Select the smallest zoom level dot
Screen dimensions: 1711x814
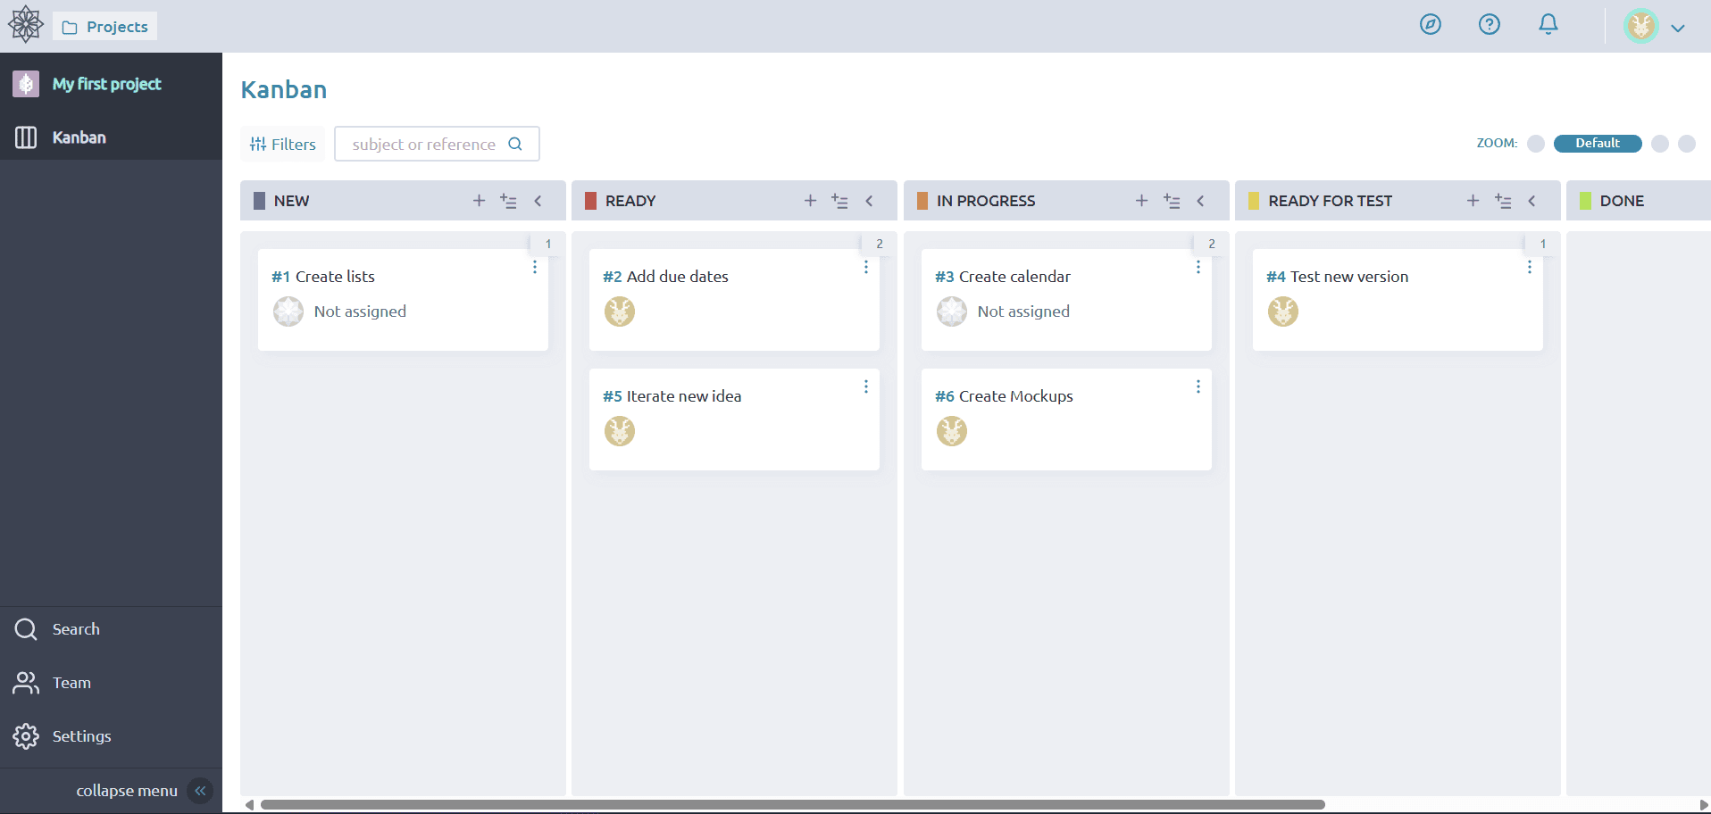1535,144
